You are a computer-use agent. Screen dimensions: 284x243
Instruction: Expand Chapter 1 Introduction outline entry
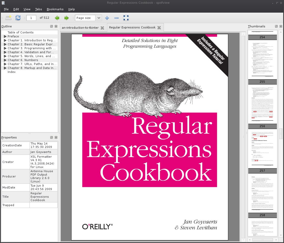tap(5, 40)
